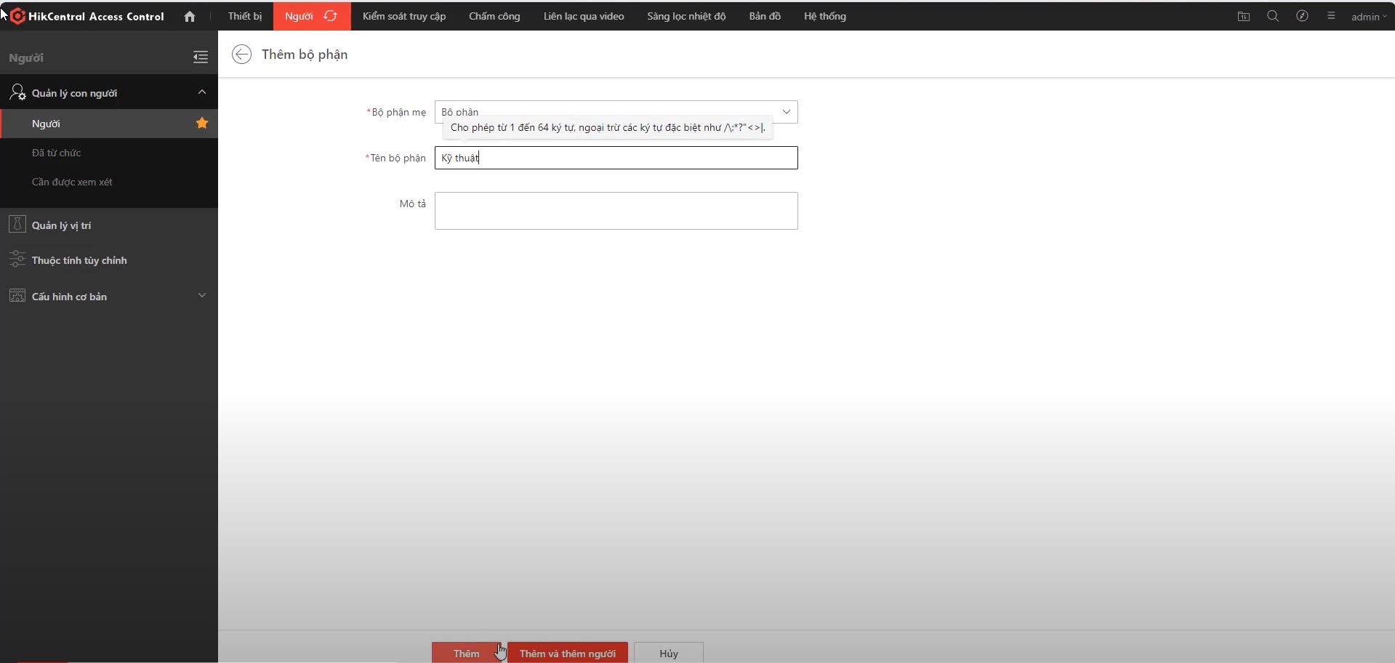Screen dimensions: 1395x663
Task: Select Đã từ chức in sidebar
Action: [57, 153]
